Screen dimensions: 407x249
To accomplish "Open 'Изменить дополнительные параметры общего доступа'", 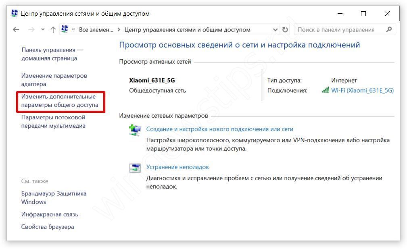I will click(x=60, y=101).
